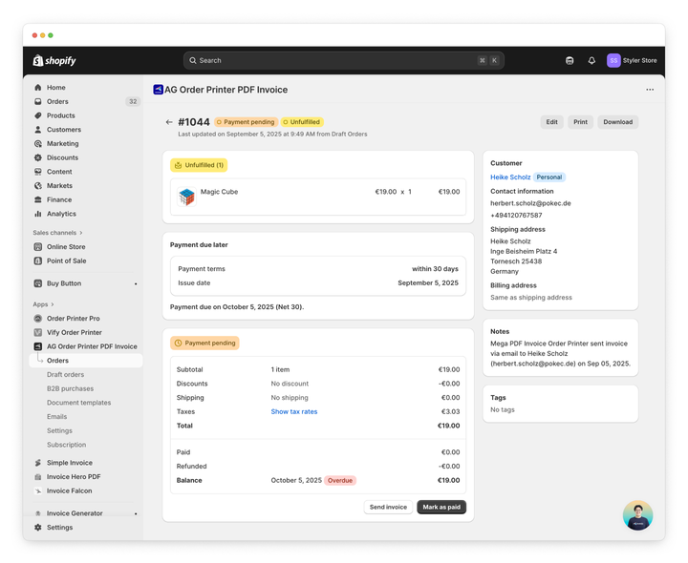Click the Mark as paid button

click(441, 507)
